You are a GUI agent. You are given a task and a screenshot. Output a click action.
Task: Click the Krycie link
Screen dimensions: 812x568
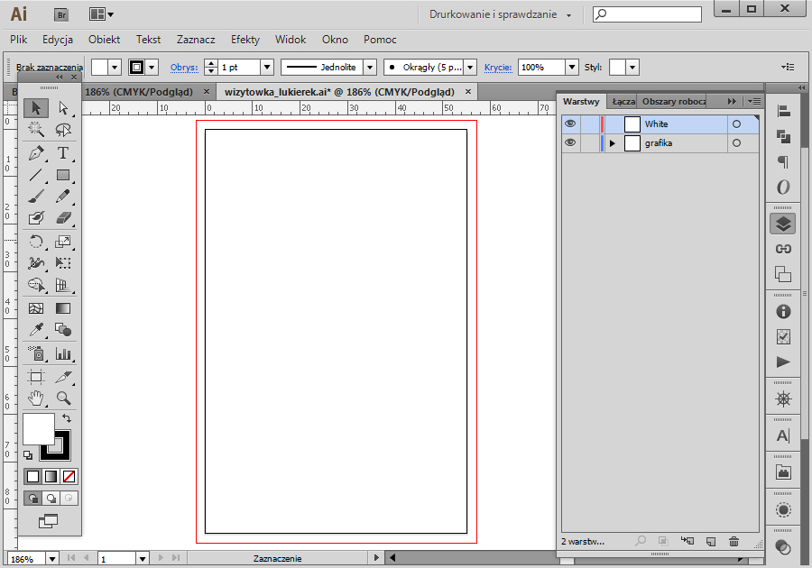click(x=498, y=68)
